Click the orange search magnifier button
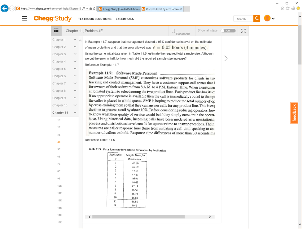Viewport: 302px width, 229px height. (257, 19)
